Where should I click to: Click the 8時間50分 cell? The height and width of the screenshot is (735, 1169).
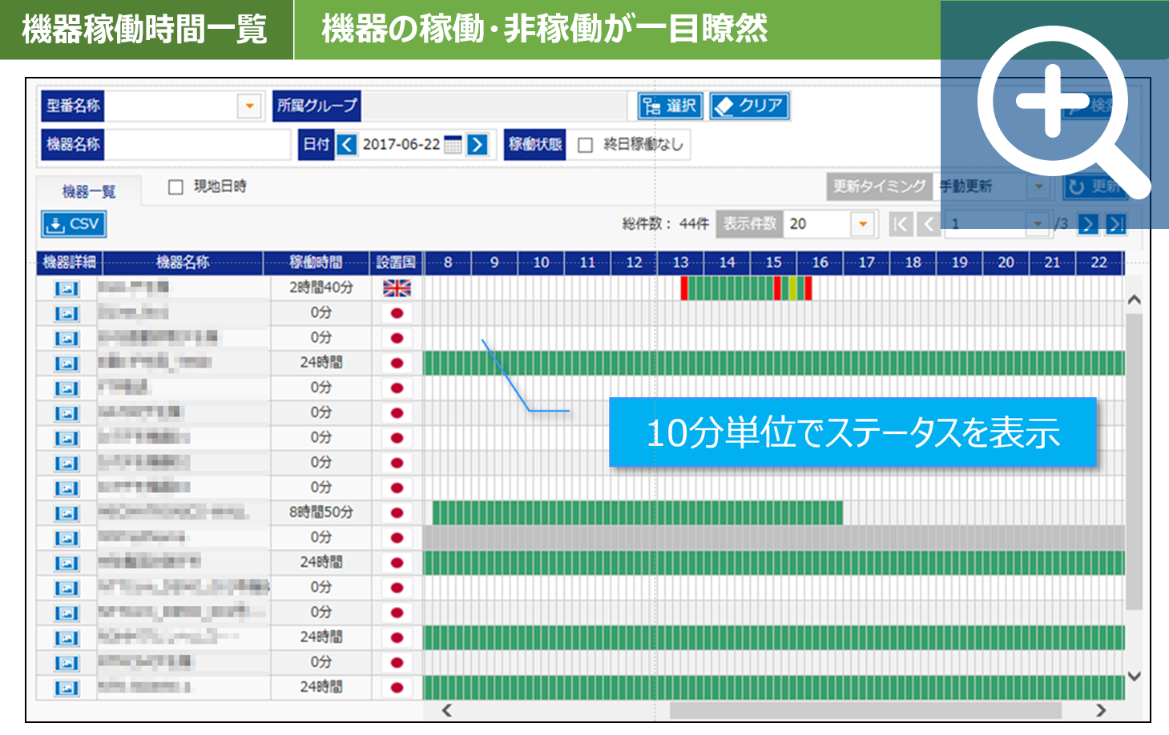[320, 513]
